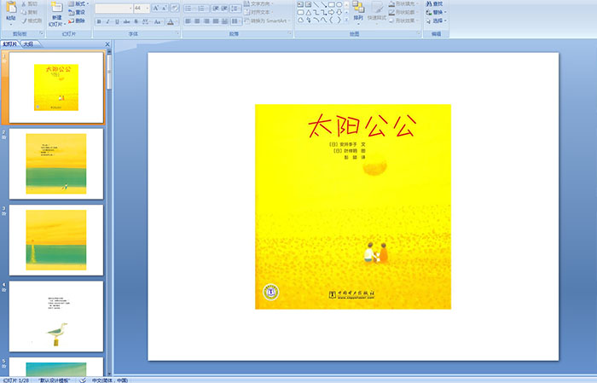597x383 pixels.
Task: Switch to the Outline (大纲) pane tab
Action: (28, 44)
